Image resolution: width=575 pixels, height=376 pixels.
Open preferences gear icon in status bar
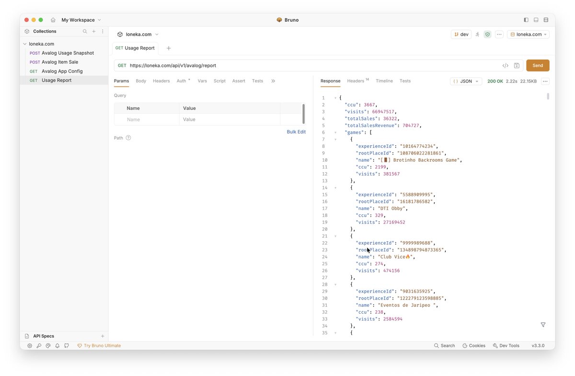pyautogui.click(x=30, y=346)
